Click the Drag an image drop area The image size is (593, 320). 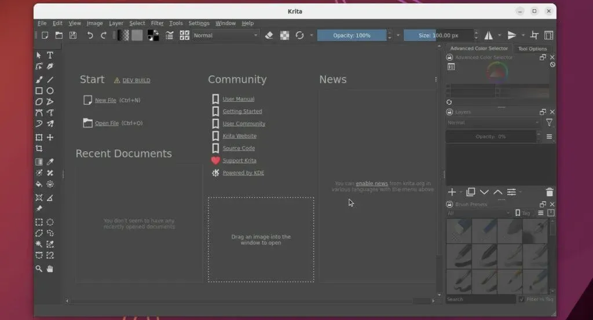pyautogui.click(x=261, y=240)
